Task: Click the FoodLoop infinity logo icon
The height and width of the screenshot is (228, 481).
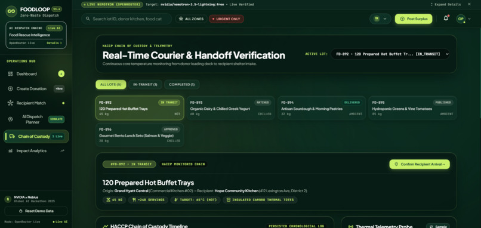Action: pyautogui.click(x=11, y=11)
